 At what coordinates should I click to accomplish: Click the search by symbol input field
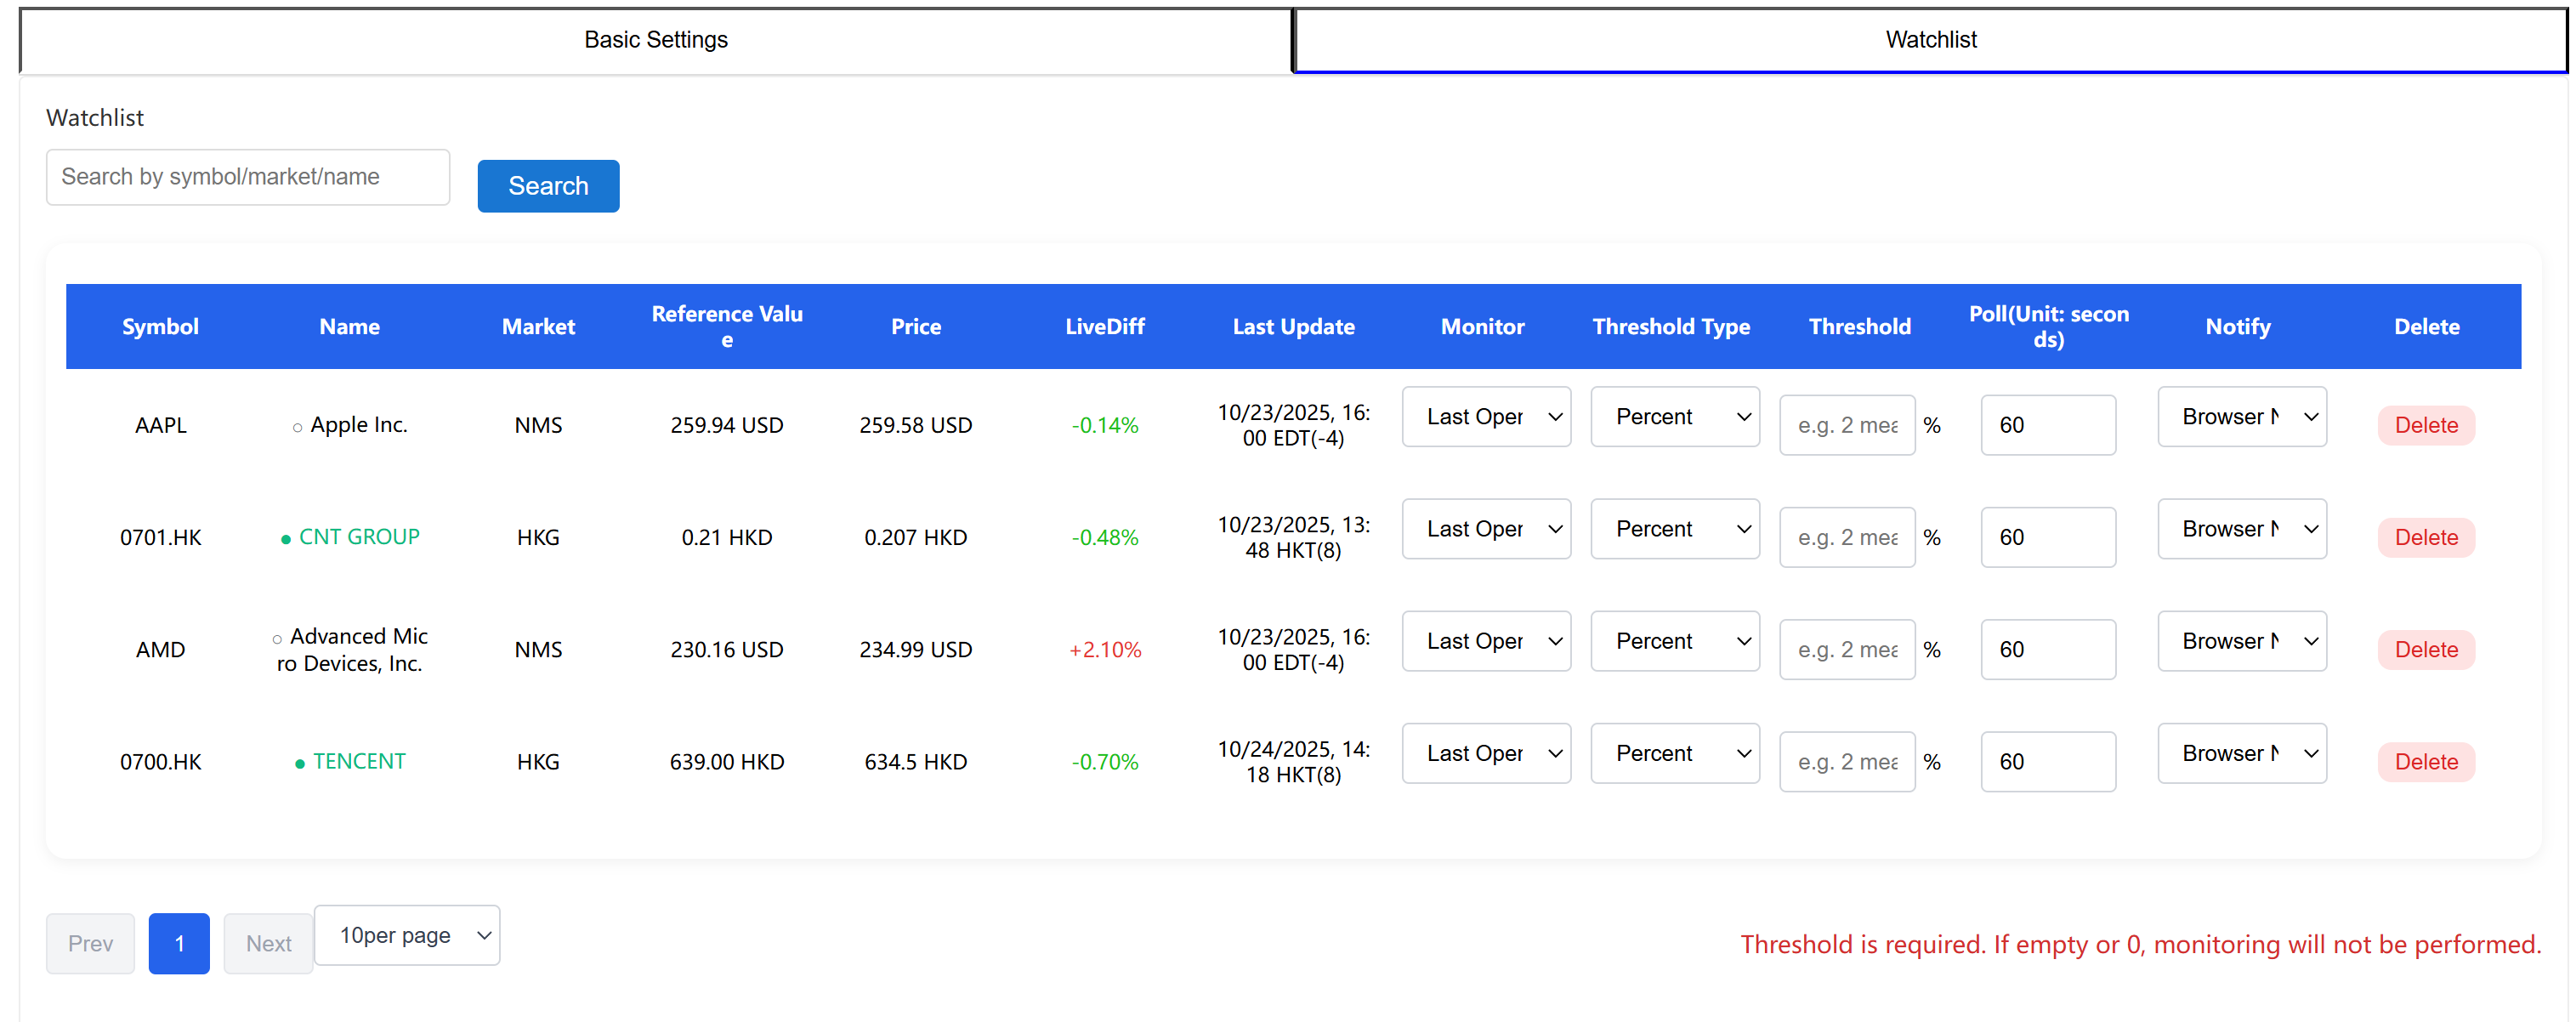247,176
